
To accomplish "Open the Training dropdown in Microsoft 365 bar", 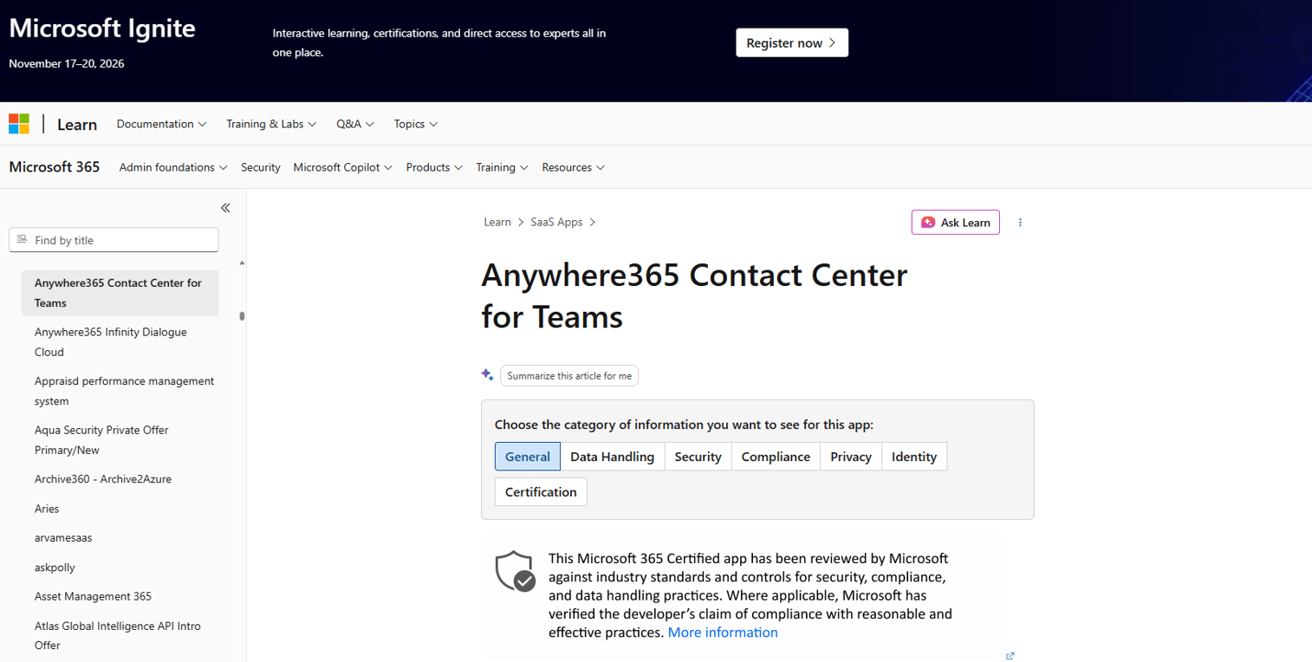I will pos(502,167).
